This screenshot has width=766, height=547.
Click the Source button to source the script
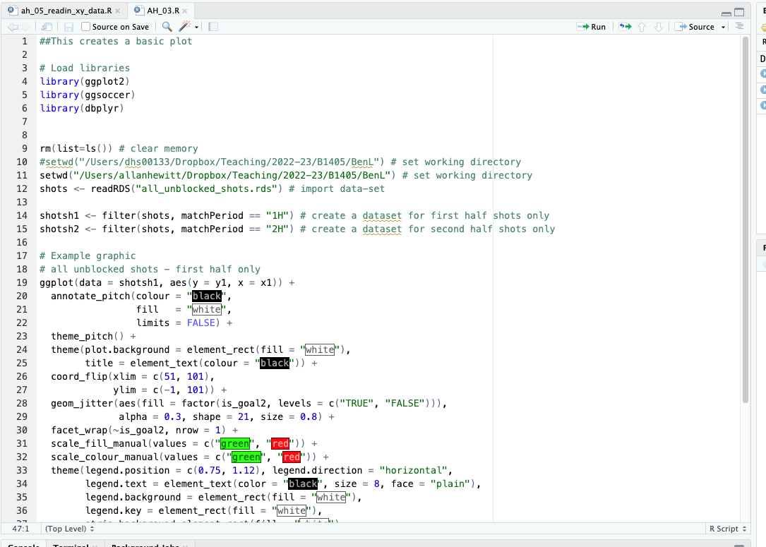(x=699, y=27)
